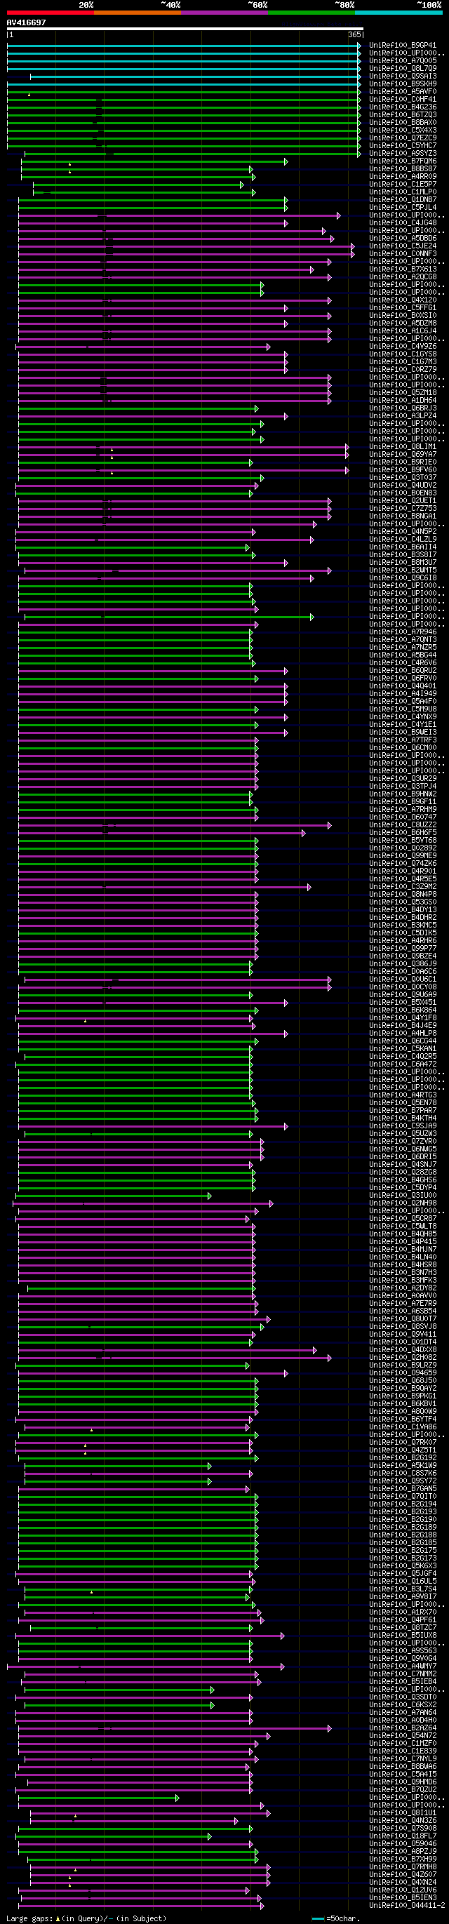Click the red 20% identity legend segment

coord(50,12)
